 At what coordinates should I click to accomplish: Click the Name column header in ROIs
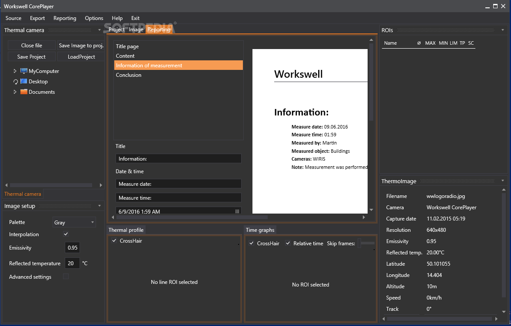click(390, 43)
